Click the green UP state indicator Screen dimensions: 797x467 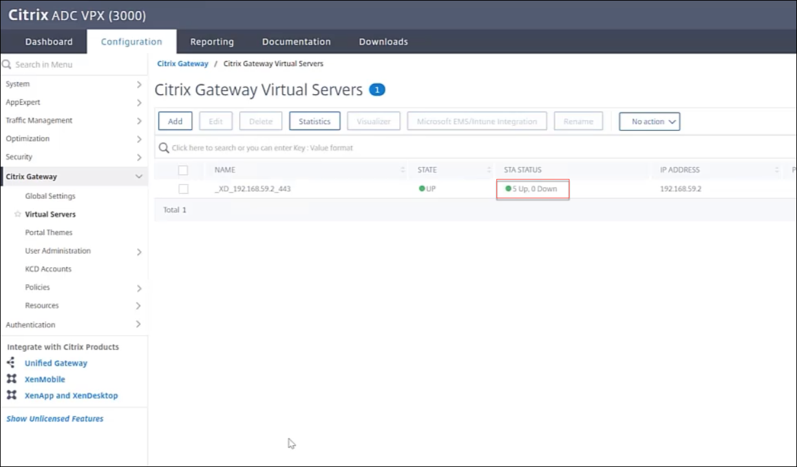(x=422, y=189)
